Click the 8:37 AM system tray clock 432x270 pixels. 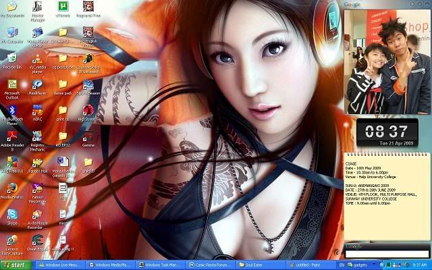point(420,265)
